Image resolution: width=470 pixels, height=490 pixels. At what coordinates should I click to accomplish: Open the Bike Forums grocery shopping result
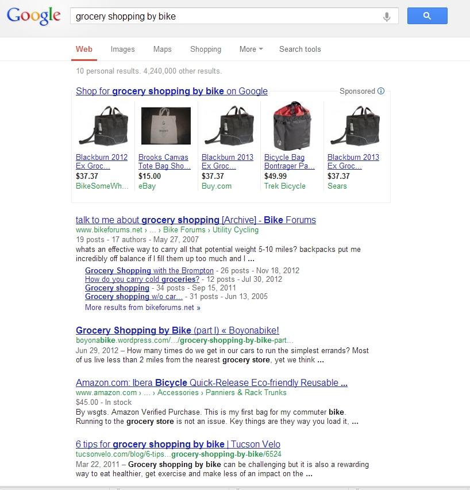pos(196,220)
